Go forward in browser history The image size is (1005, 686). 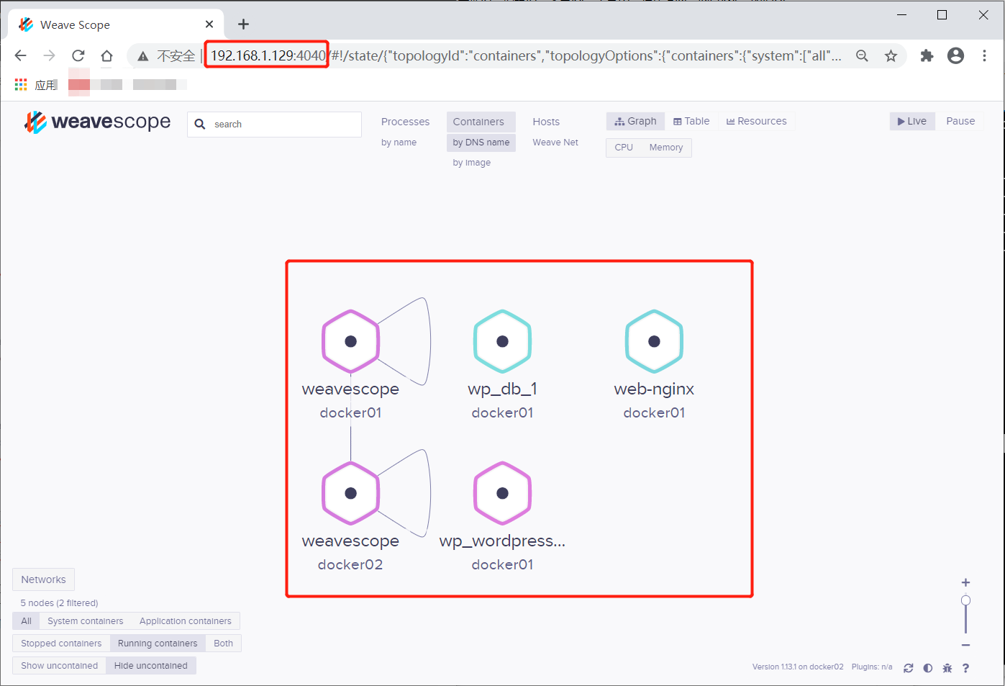click(49, 55)
